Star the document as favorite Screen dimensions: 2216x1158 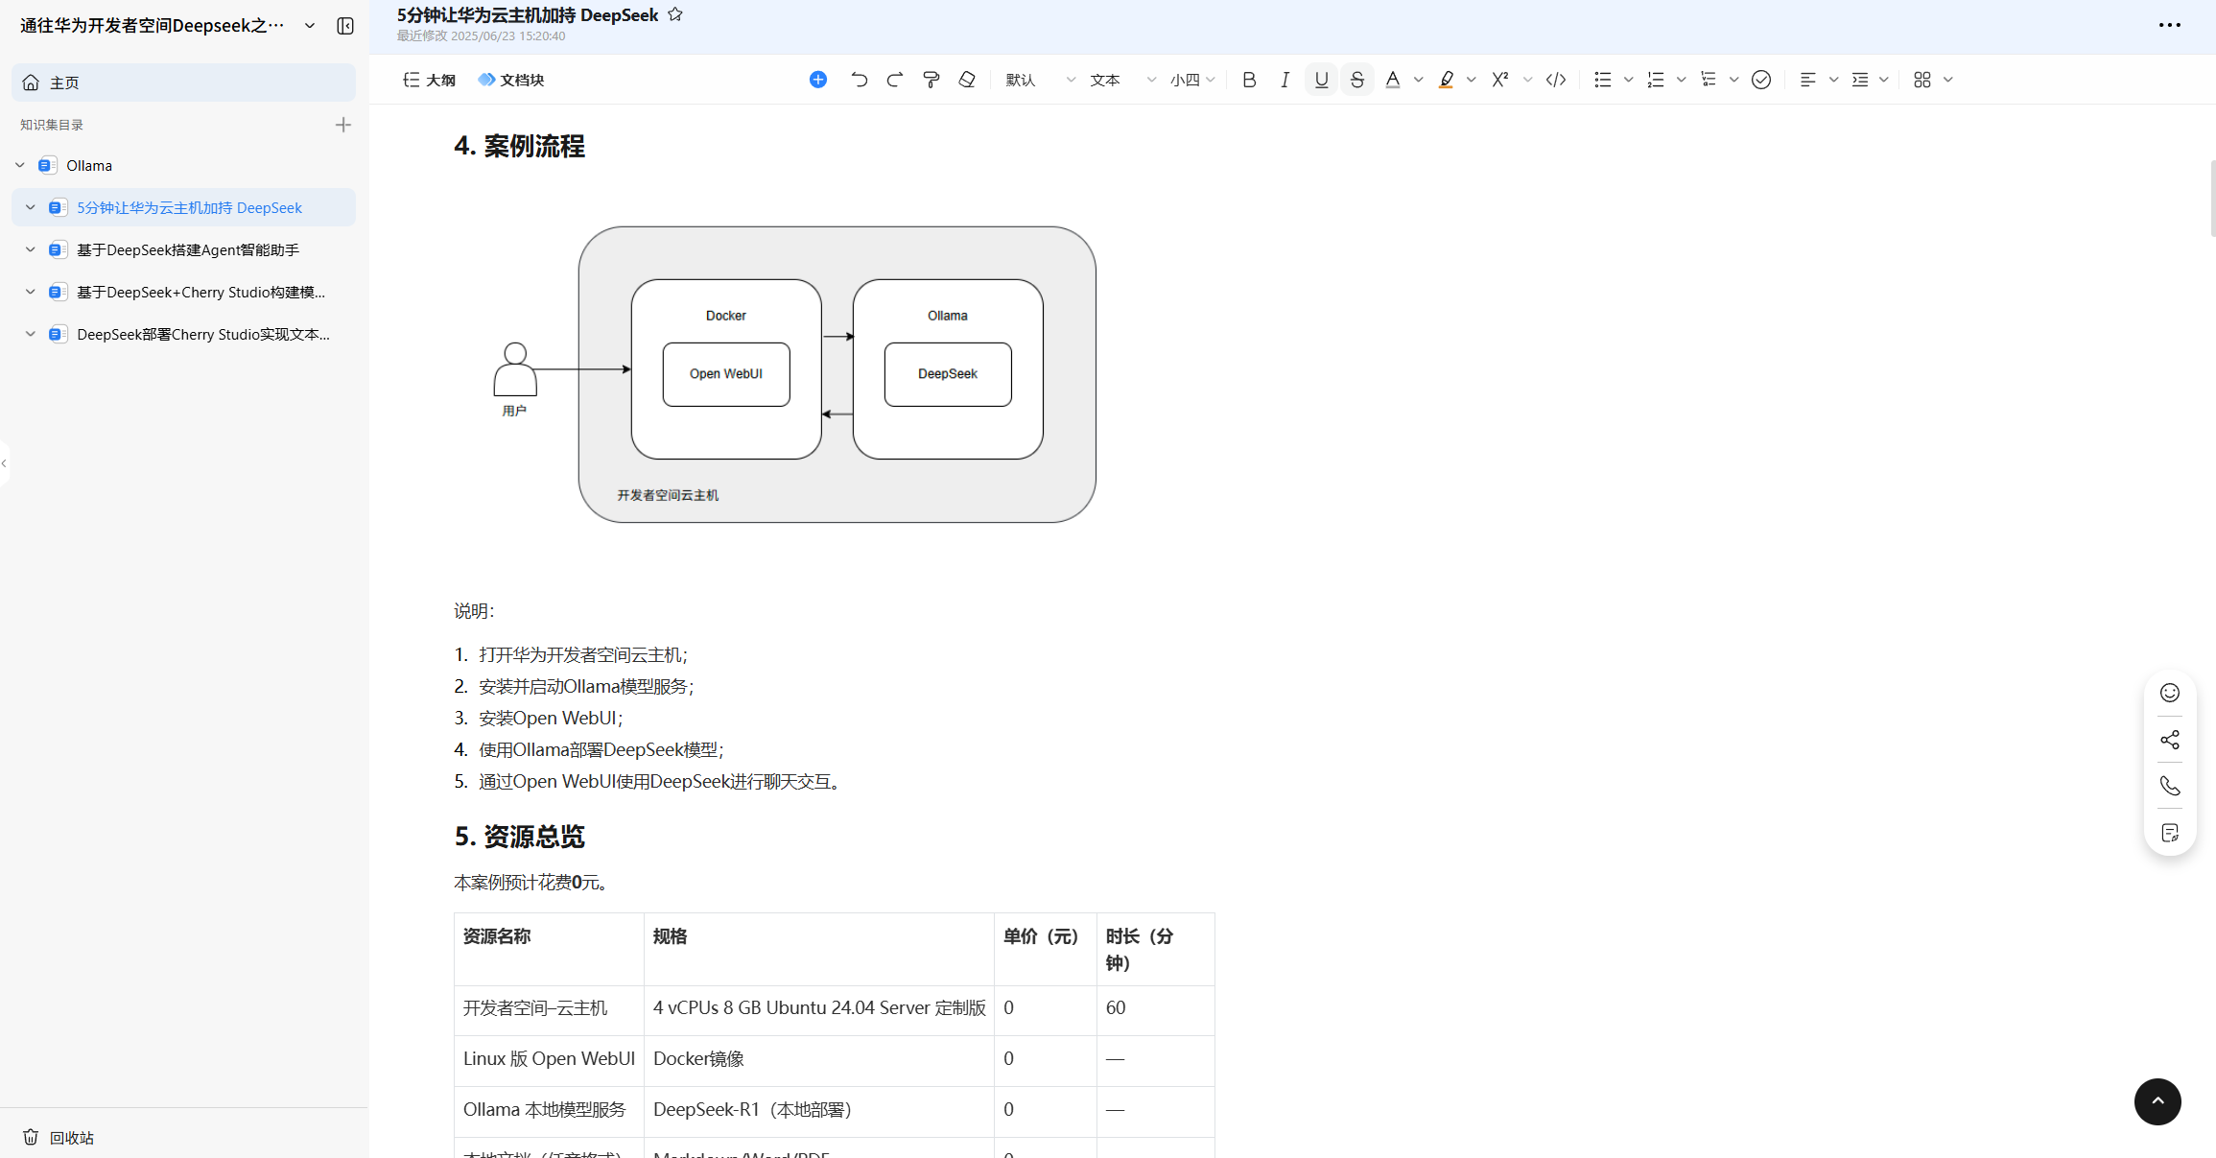[675, 14]
